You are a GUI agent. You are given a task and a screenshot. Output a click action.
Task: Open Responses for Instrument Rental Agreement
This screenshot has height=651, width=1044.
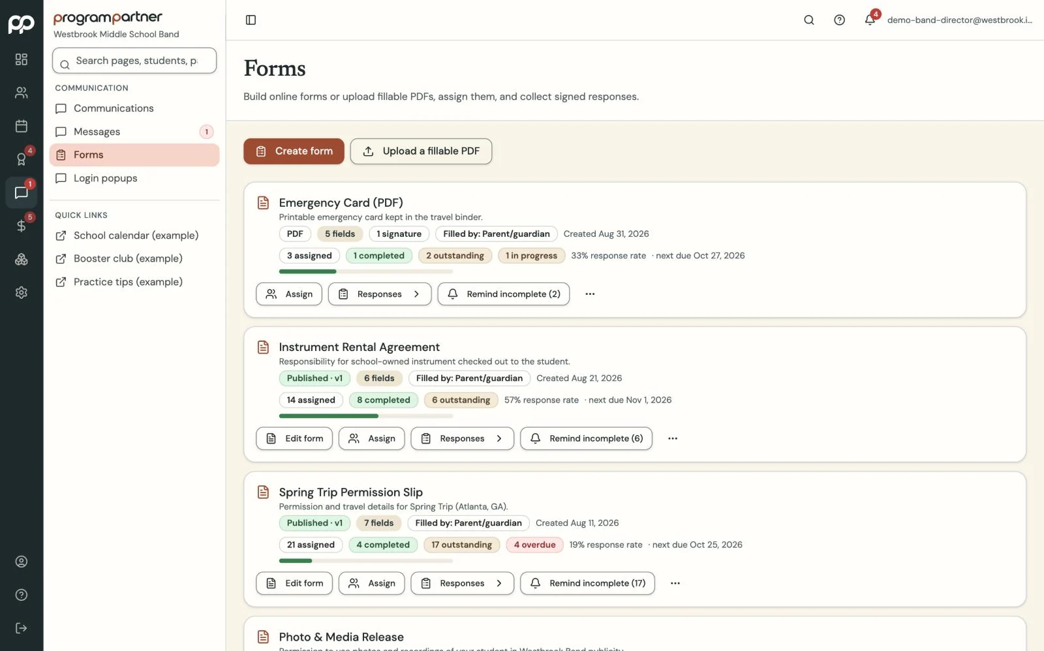pos(462,439)
